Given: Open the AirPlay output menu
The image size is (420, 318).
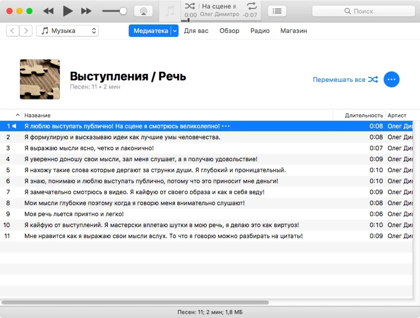Looking at the screenshot, I should coord(143,11).
